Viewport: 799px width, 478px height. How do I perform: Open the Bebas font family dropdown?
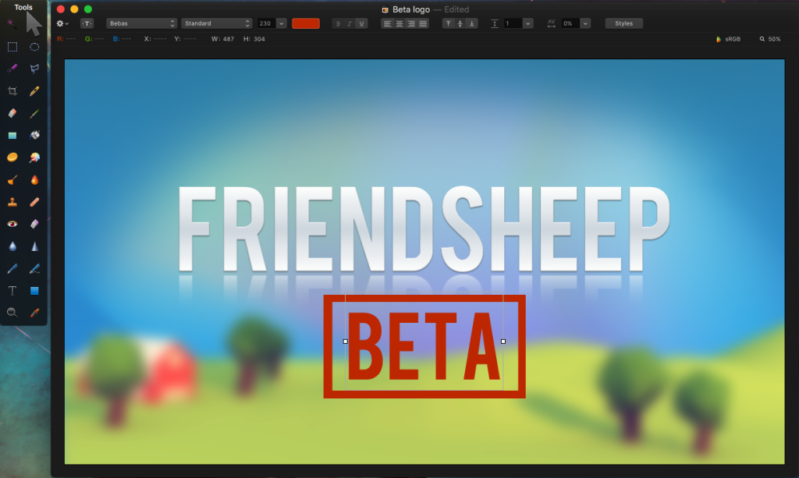141,23
